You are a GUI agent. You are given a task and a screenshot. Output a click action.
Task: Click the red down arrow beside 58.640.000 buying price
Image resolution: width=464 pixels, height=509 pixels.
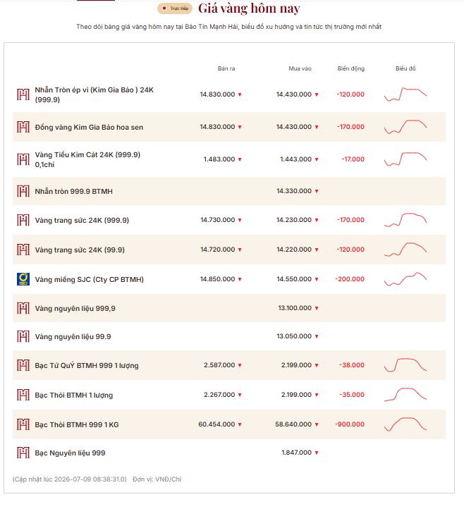[x=317, y=424]
